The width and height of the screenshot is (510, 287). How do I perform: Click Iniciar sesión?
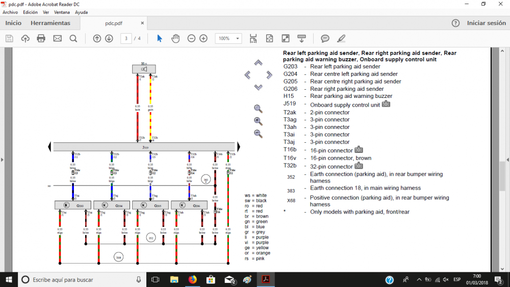point(486,23)
